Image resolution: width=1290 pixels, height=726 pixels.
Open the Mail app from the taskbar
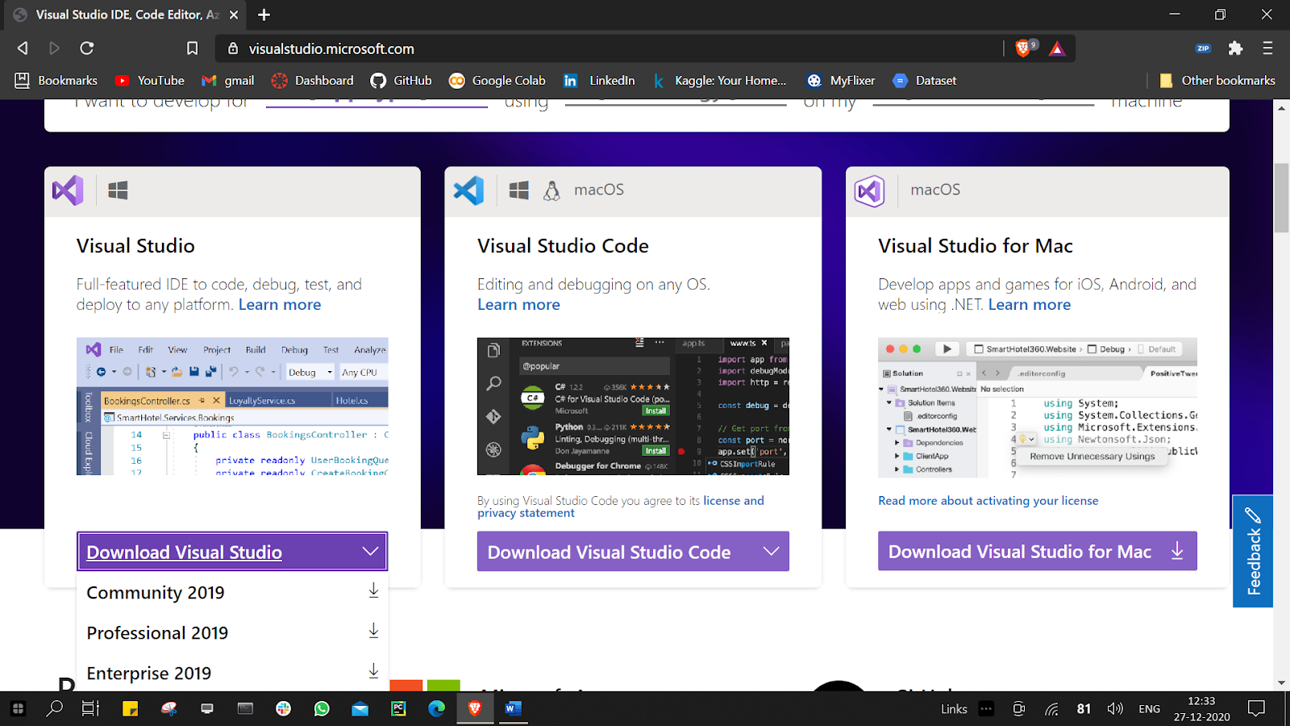360,708
